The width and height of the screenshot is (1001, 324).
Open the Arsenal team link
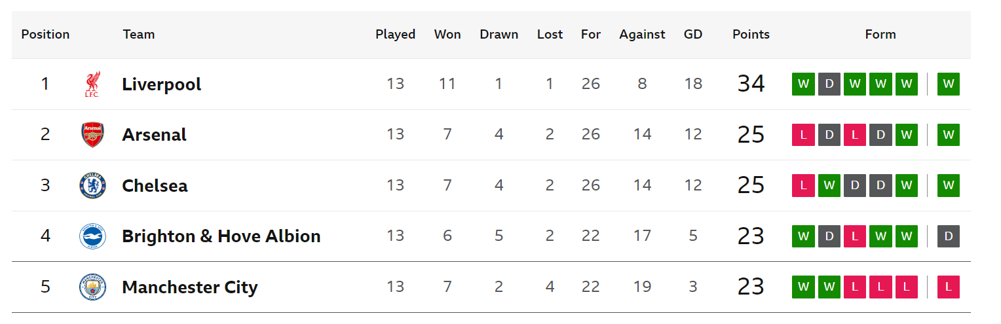click(155, 135)
